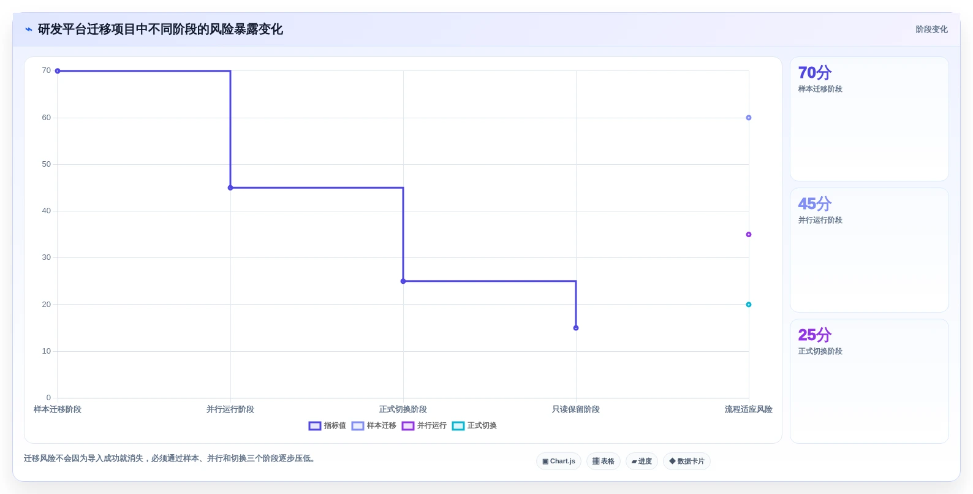This screenshot has width=973, height=494.
Task: Click the 只读保留阶段 x-axis label
Action: click(576, 409)
